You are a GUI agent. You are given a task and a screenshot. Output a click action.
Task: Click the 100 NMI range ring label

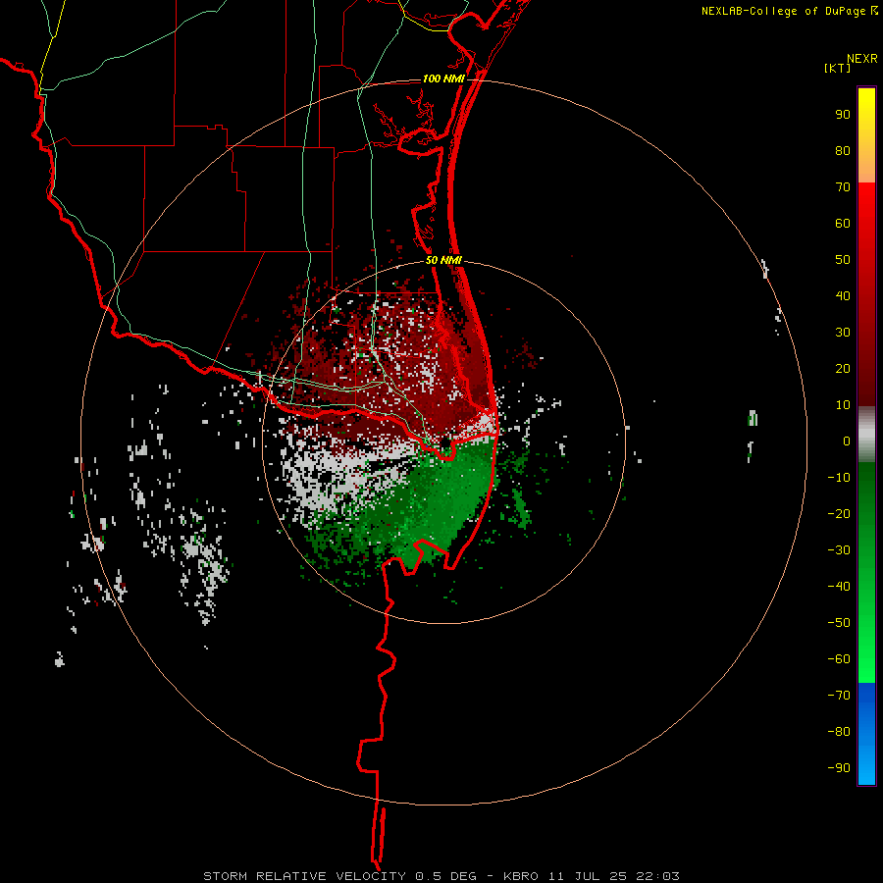tap(443, 78)
